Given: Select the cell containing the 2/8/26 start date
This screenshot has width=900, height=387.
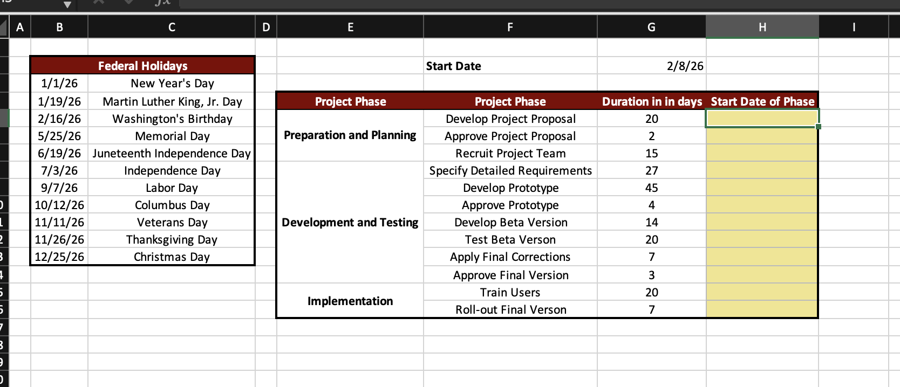Looking at the screenshot, I should pyautogui.click(x=651, y=66).
